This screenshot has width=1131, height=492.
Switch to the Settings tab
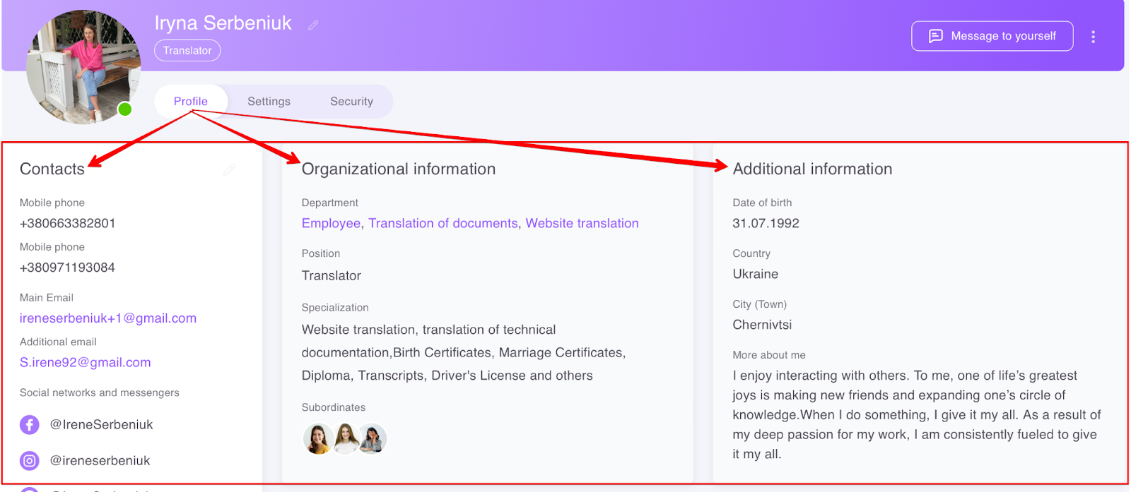269,102
